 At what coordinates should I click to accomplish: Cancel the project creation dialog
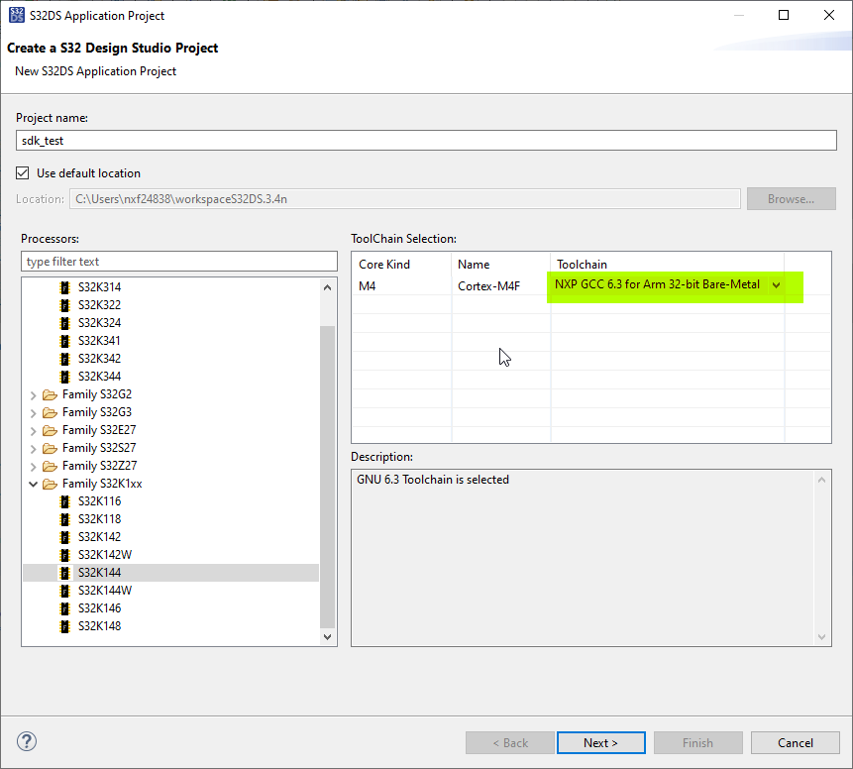click(795, 742)
